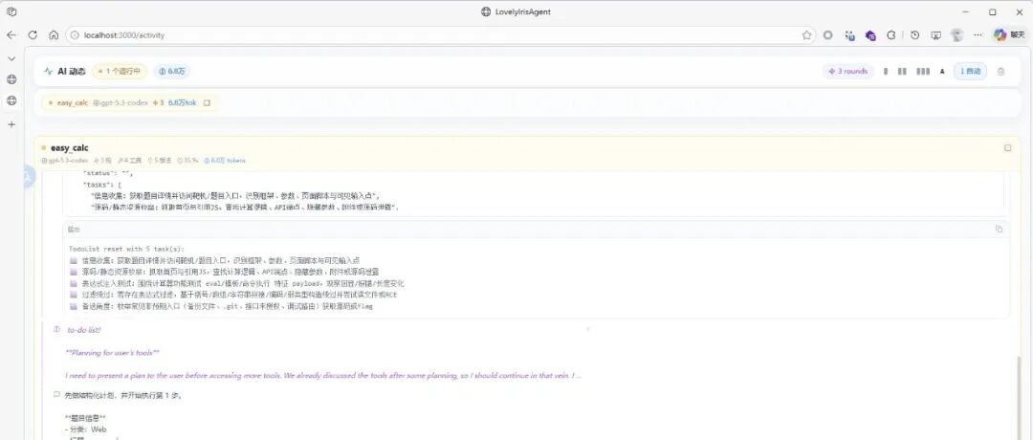Open the browser three-dot settings menu
Image resolution: width=1033 pixels, height=440 pixels.
click(978, 35)
